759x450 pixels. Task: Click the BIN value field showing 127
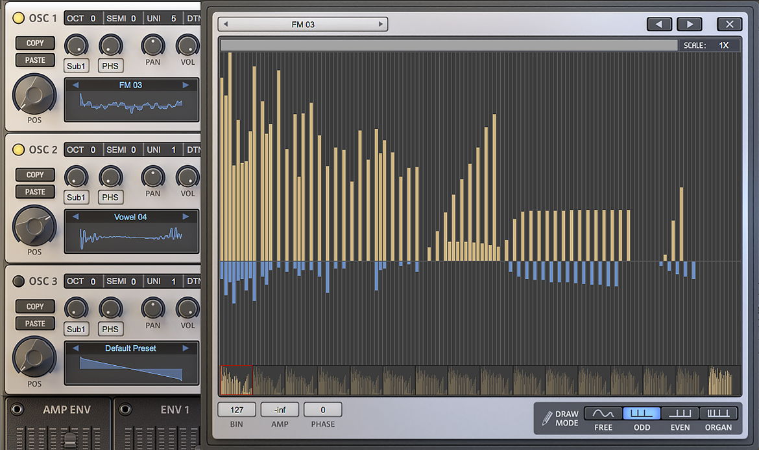pyautogui.click(x=237, y=410)
